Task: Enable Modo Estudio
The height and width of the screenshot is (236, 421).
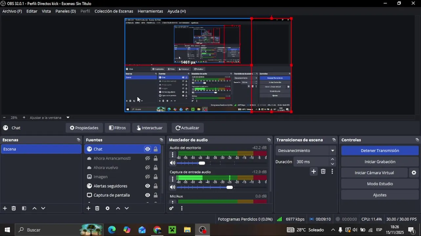Action: pos(380,184)
